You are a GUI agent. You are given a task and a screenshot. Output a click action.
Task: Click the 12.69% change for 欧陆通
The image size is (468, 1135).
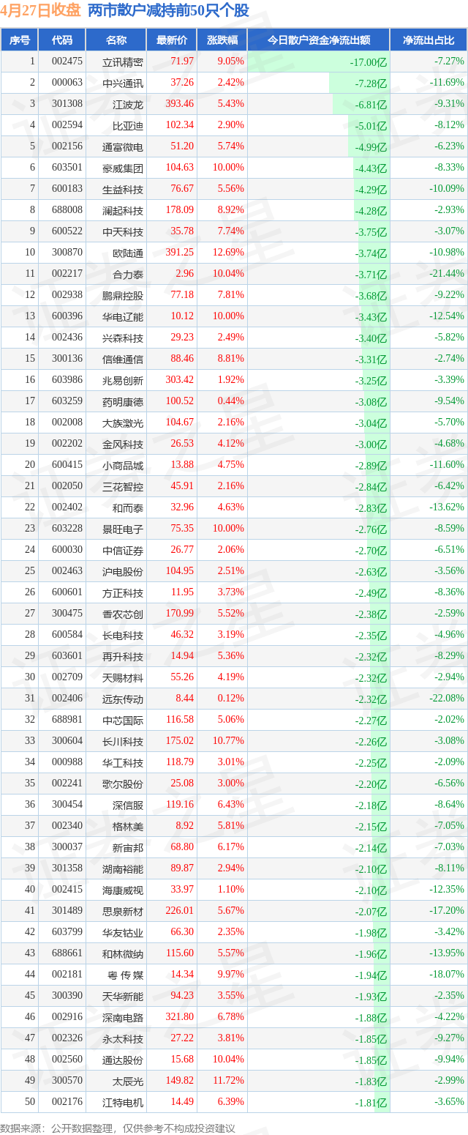click(x=230, y=253)
